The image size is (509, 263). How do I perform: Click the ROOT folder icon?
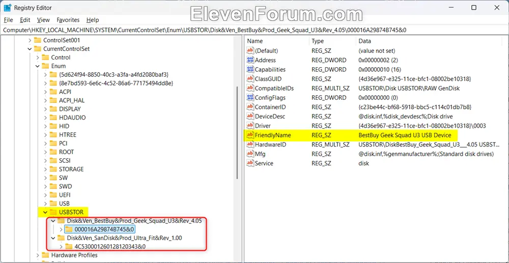[53, 152]
